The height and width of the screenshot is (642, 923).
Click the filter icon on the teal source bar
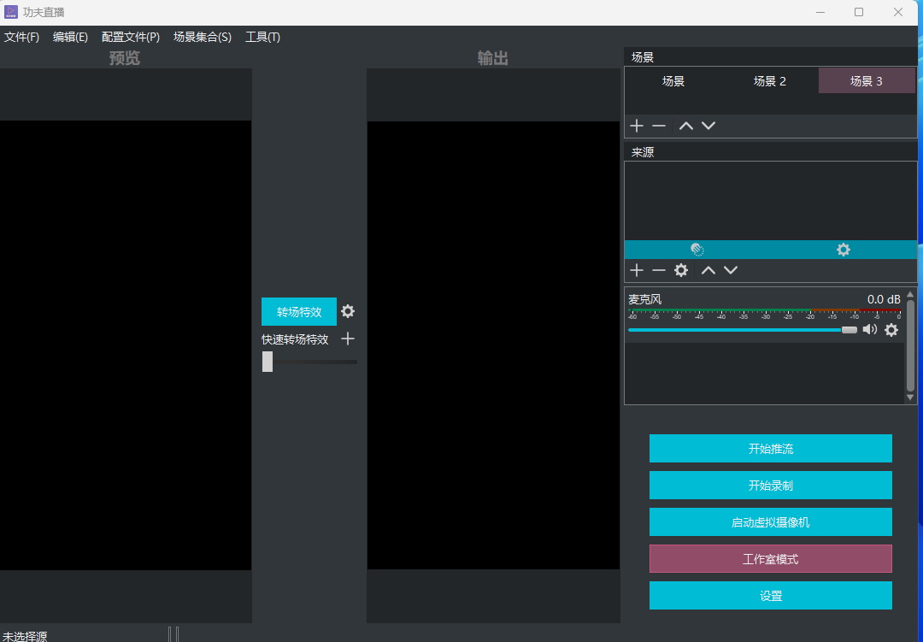click(x=697, y=250)
